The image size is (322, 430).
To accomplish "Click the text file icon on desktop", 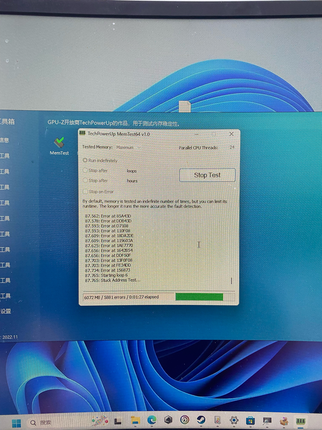I will [185, 106].
